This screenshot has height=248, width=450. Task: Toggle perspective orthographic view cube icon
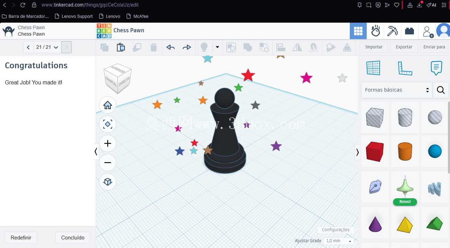pyautogui.click(x=108, y=182)
